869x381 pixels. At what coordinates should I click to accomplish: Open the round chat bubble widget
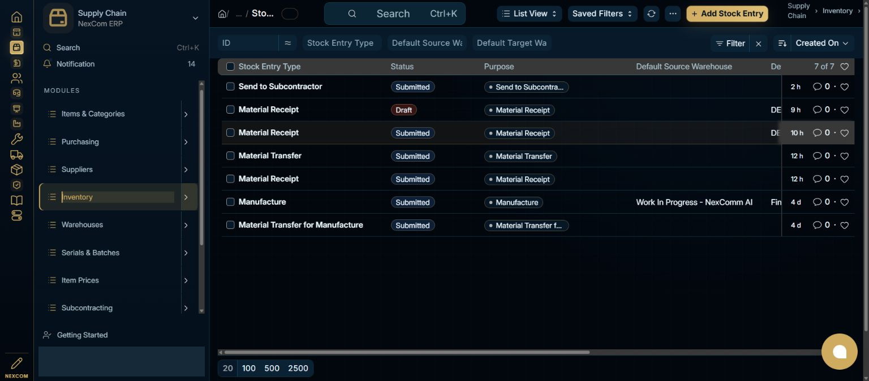click(839, 352)
